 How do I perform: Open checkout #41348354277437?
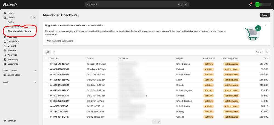pyautogui.click(x=59, y=117)
